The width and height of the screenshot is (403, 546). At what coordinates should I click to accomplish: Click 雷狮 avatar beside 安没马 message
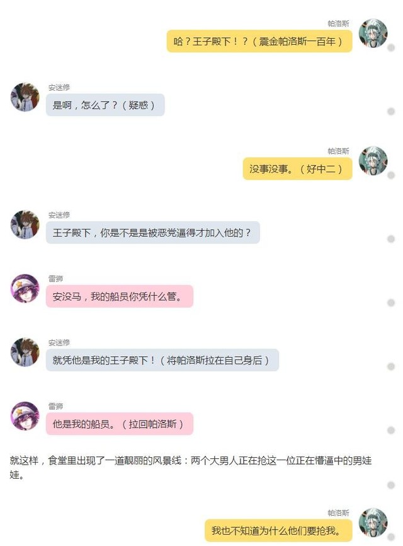[25, 288]
